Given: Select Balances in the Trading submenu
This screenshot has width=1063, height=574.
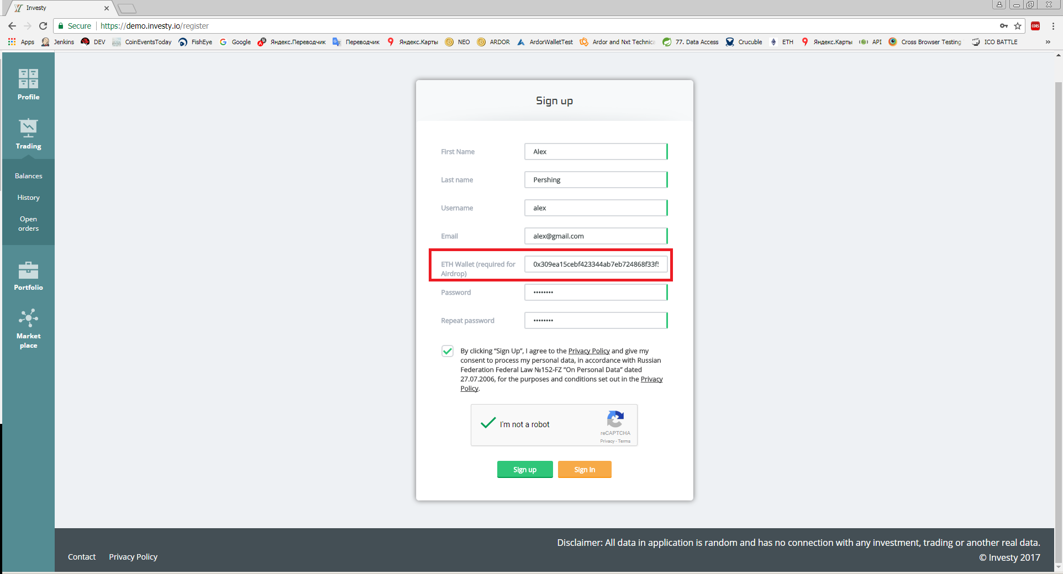Looking at the screenshot, I should [28, 176].
